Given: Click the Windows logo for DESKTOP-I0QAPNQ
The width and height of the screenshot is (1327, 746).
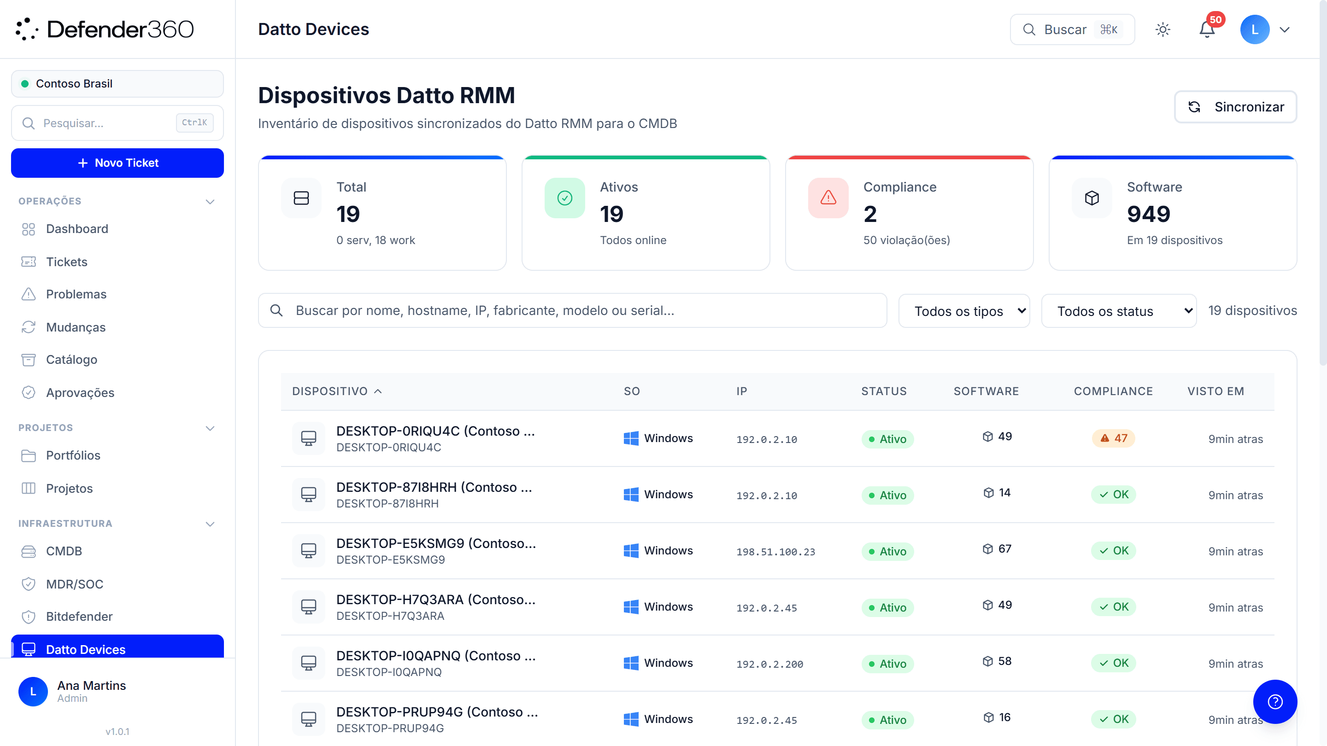Looking at the screenshot, I should [x=631, y=663].
